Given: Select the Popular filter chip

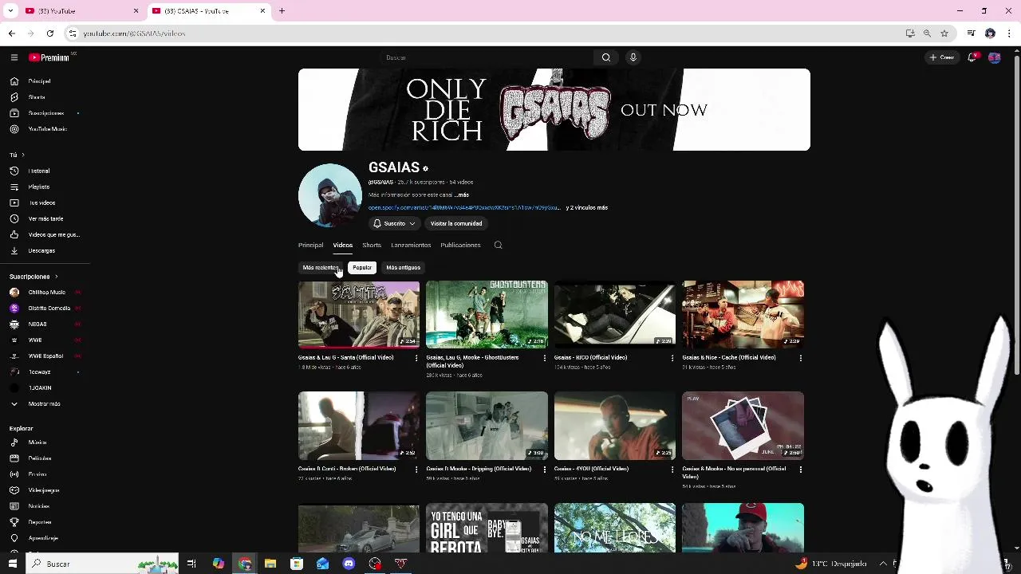Looking at the screenshot, I should click(x=362, y=268).
